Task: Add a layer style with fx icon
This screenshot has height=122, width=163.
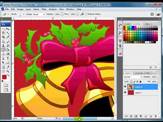Action: pos(131,116)
